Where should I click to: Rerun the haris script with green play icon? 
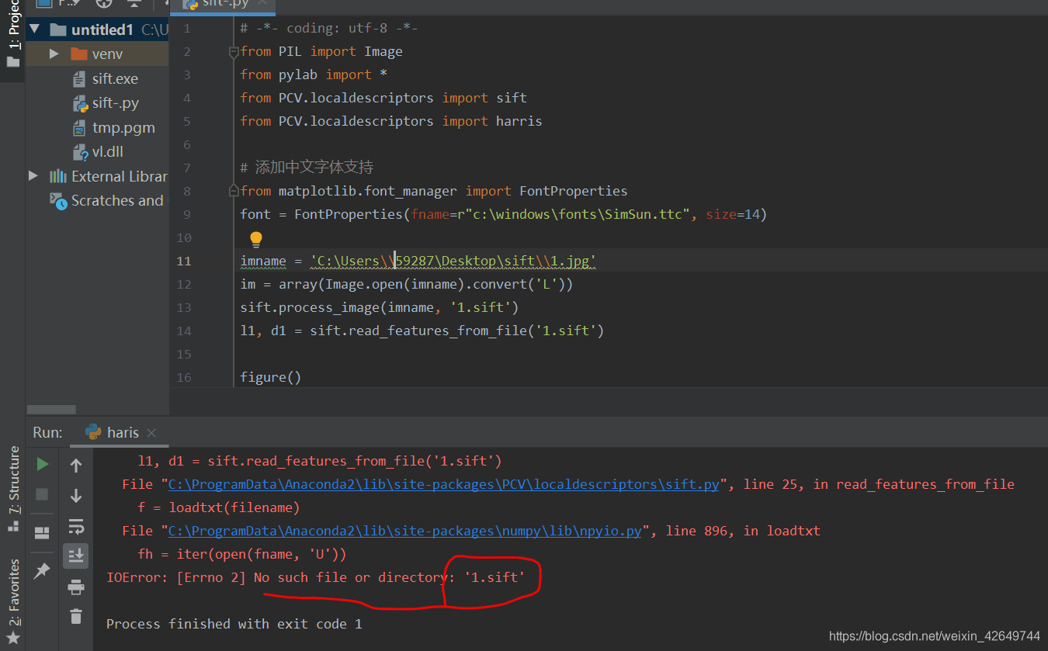coord(43,464)
